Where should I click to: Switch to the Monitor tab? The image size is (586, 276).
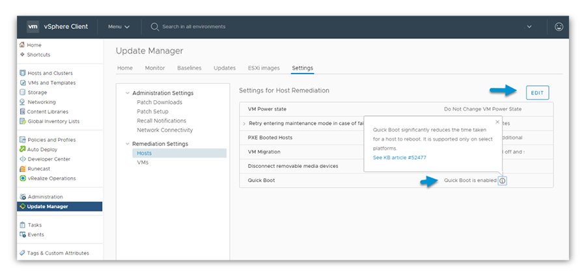pos(155,68)
